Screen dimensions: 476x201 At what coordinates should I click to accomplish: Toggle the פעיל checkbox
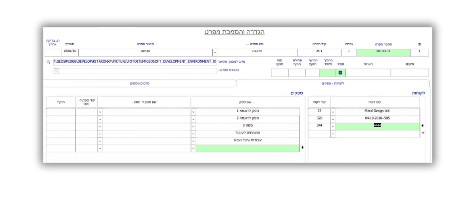[x=340, y=73]
